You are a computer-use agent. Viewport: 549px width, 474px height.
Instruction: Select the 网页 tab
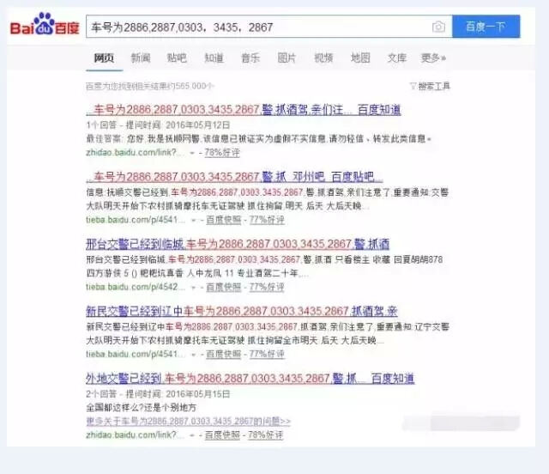point(104,58)
